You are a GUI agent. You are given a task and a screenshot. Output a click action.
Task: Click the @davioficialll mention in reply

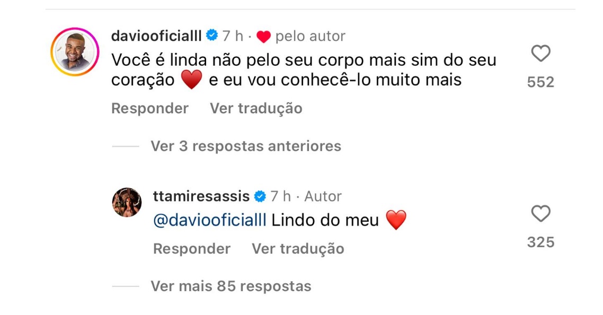(x=209, y=220)
